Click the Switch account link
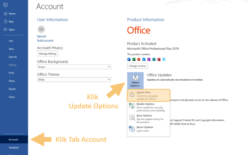This screenshot has height=155, width=248. pos(45,40)
